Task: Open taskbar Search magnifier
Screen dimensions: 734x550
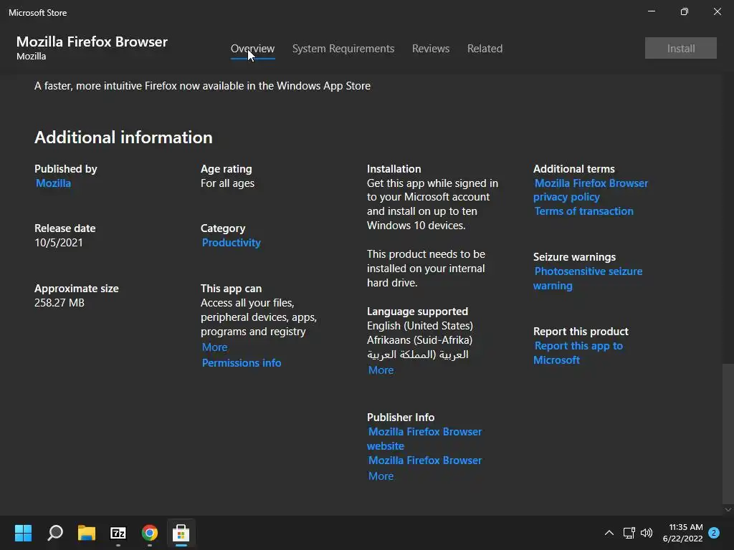Action: click(55, 532)
